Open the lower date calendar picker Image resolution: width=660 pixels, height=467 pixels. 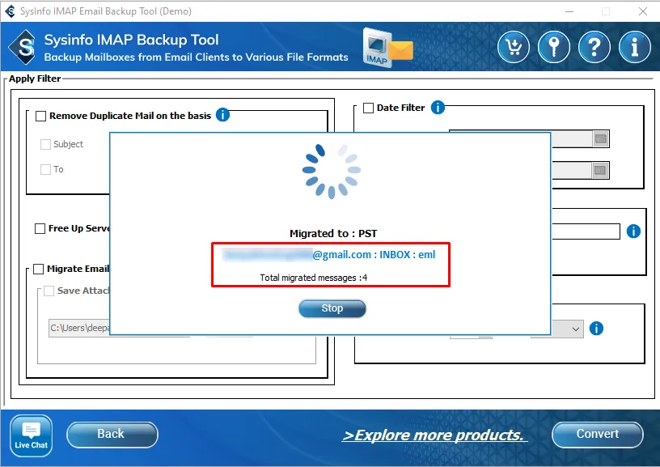click(600, 171)
